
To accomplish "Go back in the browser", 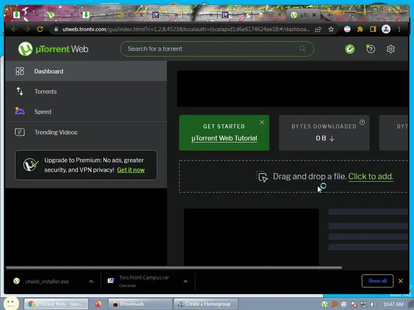I will pyautogui.click(x=14, y=29).
